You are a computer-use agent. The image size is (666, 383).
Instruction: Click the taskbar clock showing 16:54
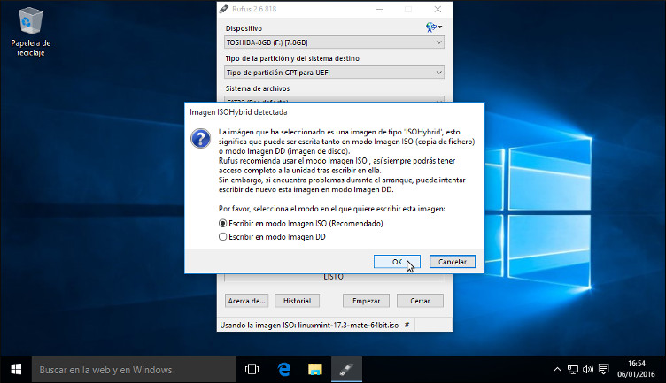[636, 369]
